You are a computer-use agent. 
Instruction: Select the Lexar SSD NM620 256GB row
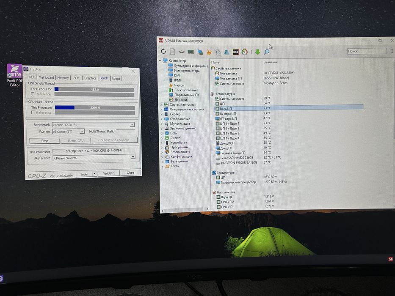pos(289,158)
